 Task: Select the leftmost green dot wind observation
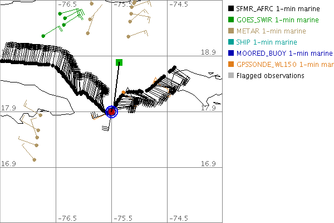click(43, 36)
